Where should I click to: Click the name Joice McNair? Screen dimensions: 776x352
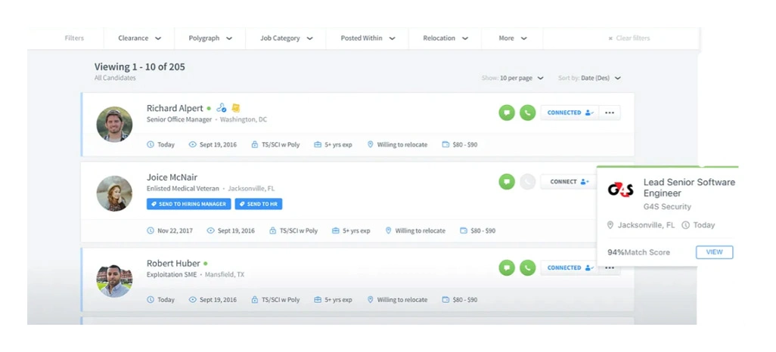[x=172, y=177]
